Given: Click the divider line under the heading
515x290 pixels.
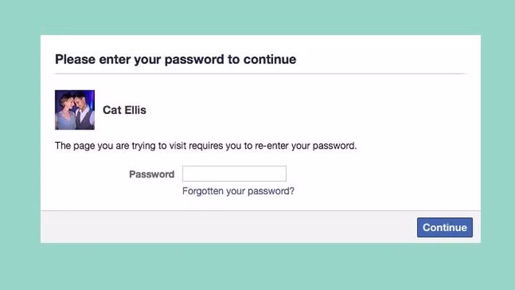Looking at the screenshot, I should click(260, 74).
